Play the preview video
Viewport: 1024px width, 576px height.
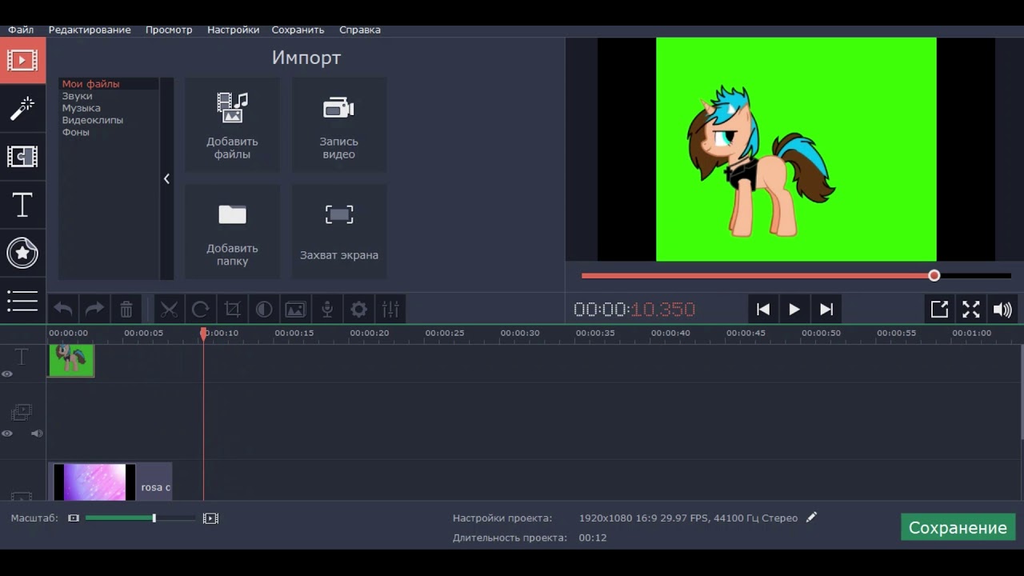point(794,309)
